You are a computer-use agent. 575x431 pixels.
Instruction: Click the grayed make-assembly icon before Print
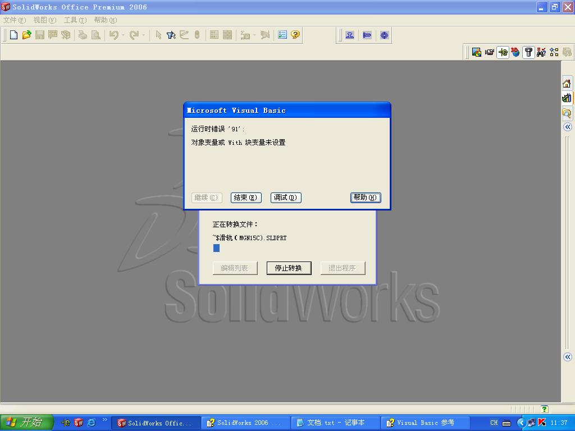[66, 35]
